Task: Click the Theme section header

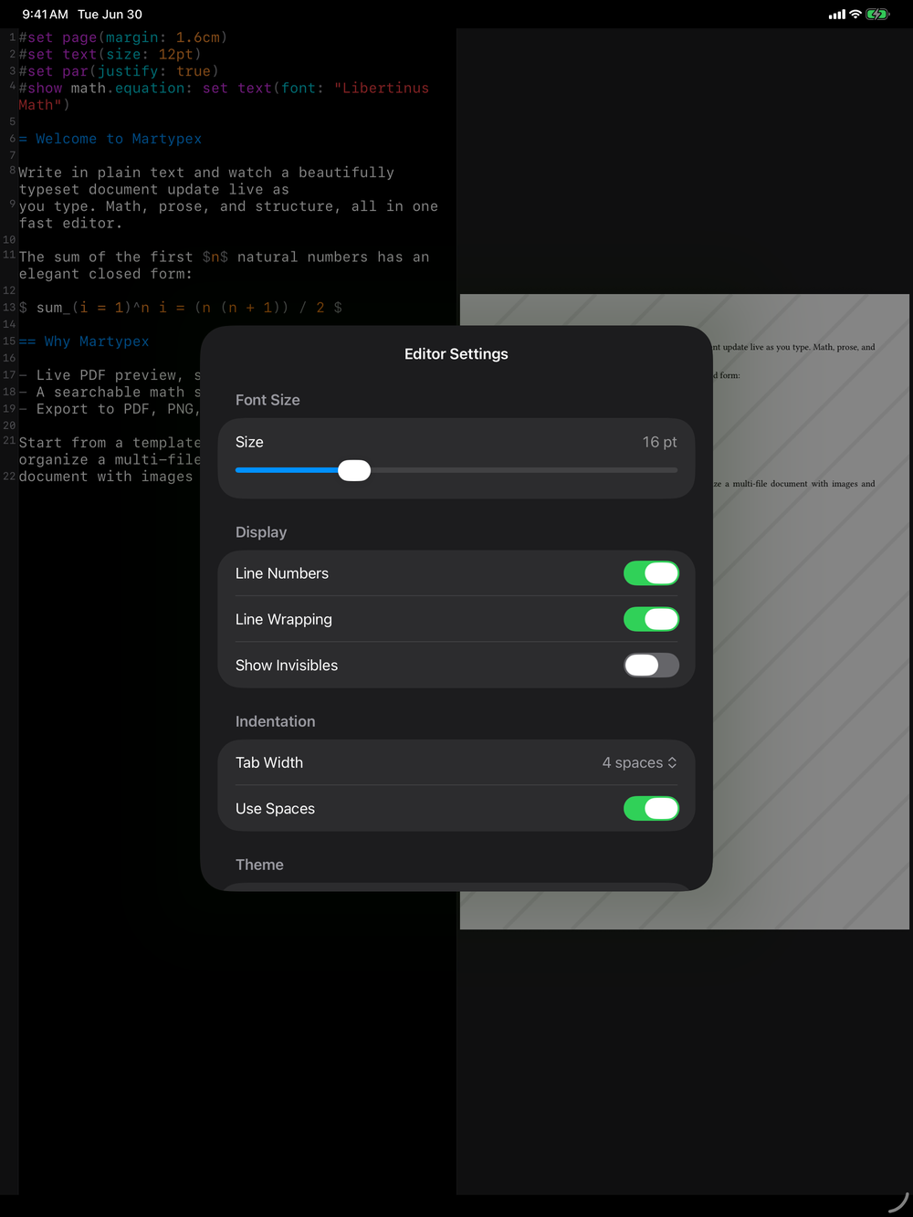Action: point(259,865)
